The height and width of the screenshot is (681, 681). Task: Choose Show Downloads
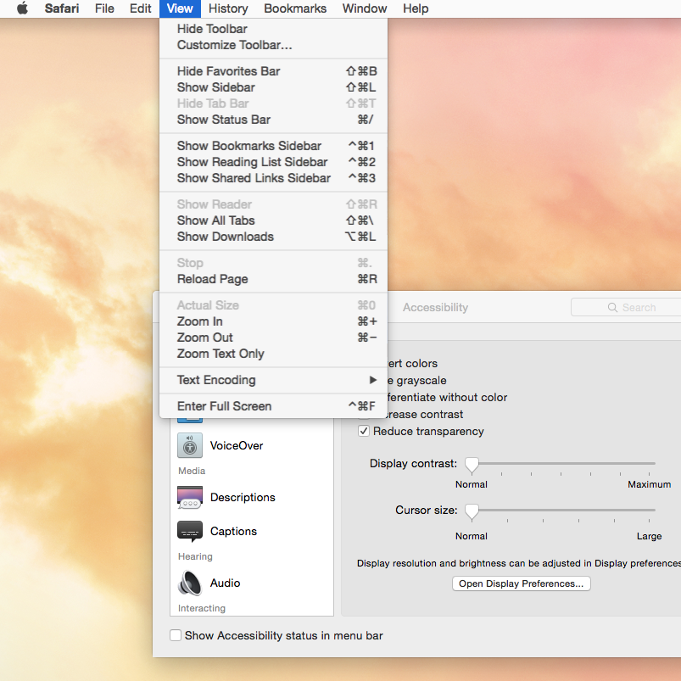[274, 237]
